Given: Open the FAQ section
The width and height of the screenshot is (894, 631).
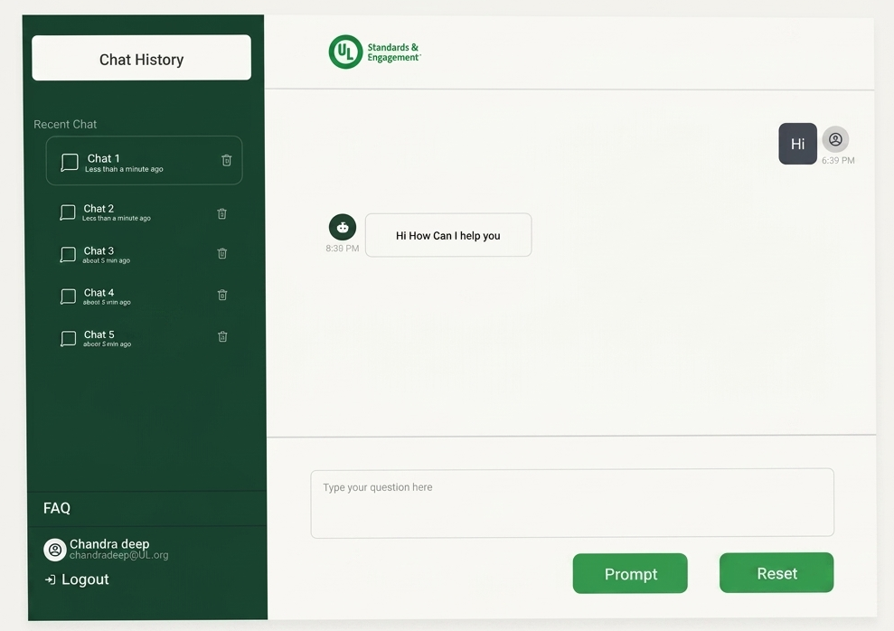Looking at the screenshot, I should pyautogui.click(x=56, y=508).
